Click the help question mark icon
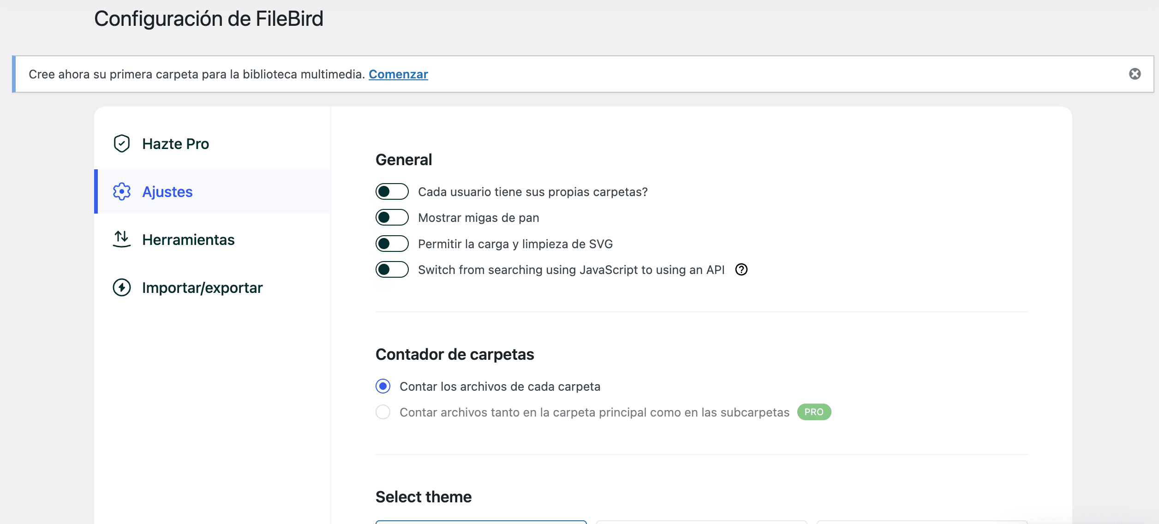The width and height of the screenshot is (1159, 524). (x=741, y=269)
